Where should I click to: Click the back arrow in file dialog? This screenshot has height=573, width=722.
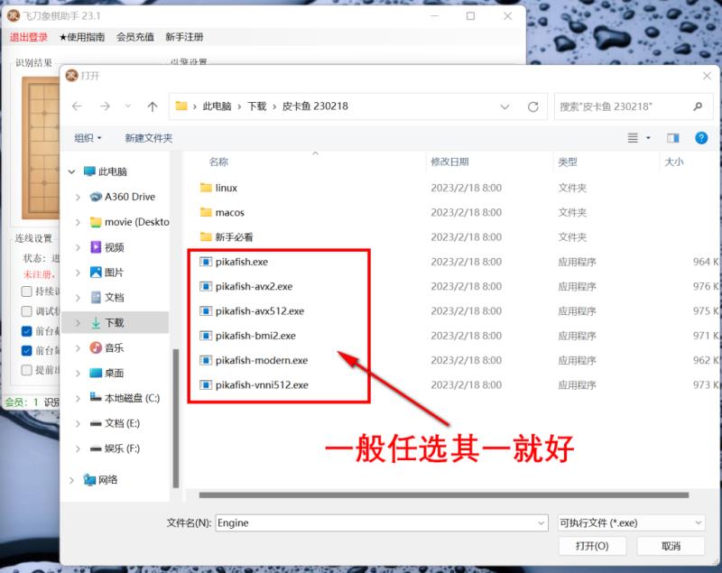click(77, 106)
